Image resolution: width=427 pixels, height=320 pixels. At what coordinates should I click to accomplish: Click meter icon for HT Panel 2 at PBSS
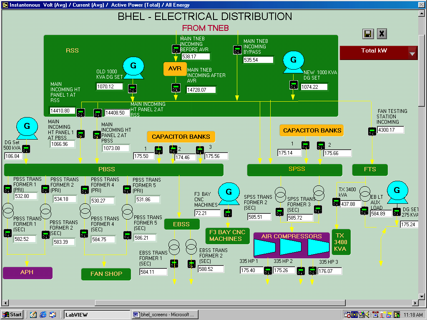pyautogui.click(x=97, y=135)
